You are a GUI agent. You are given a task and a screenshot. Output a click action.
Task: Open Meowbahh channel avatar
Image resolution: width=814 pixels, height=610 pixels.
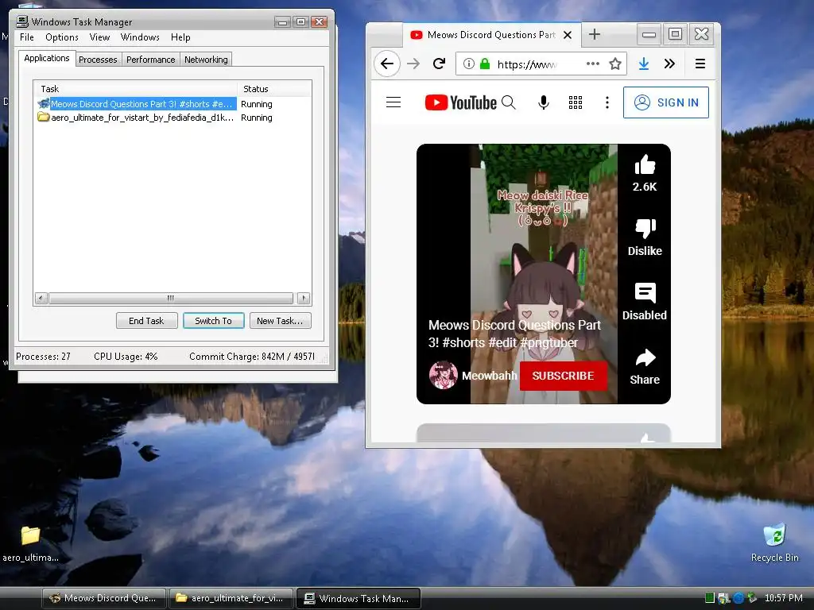tap(444, 375)
